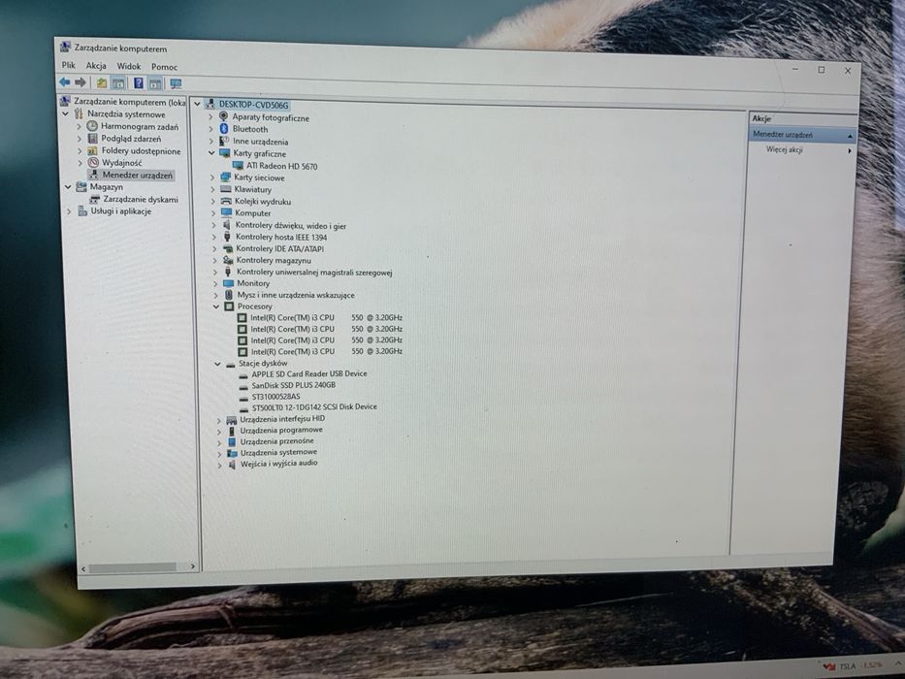Collapse the Narzędzia systemowe node
Screen dimensions: 905x679
[65, 113]
